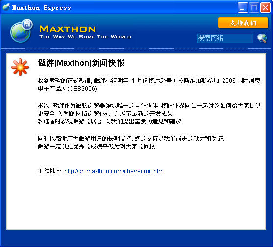The height and width of the screenshot is (247, 273).
Task: Click the tagline The Way We Surf The World
Action: click(x=85, y=37)
